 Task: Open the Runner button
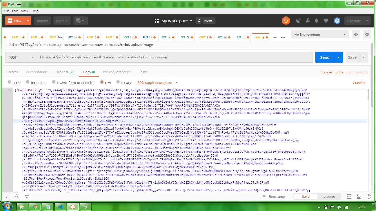coord(62,21)
